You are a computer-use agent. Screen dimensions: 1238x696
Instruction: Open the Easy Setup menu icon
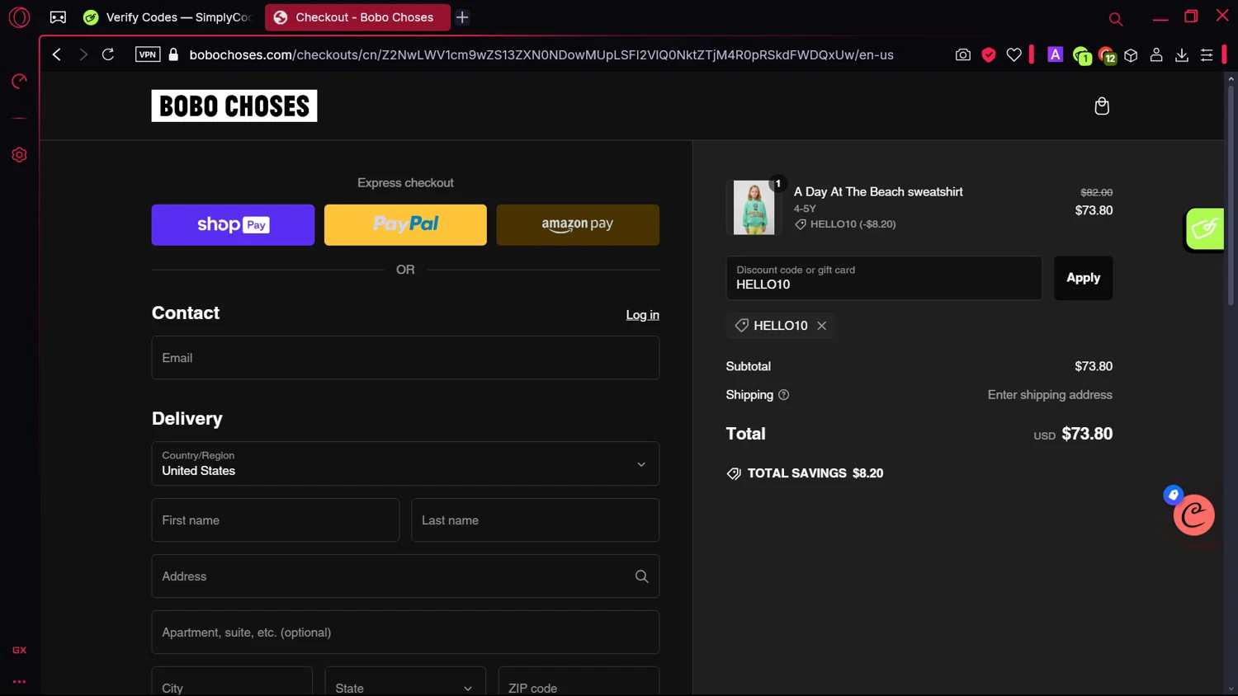point(1207,54)
